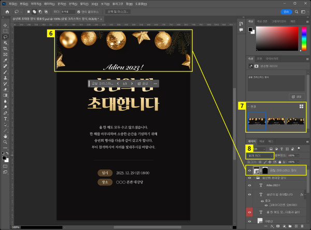Hide the Adieu 2023 ! text layer

(249, 184)
